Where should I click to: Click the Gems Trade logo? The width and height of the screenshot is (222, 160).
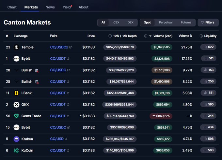coord(16,116)
